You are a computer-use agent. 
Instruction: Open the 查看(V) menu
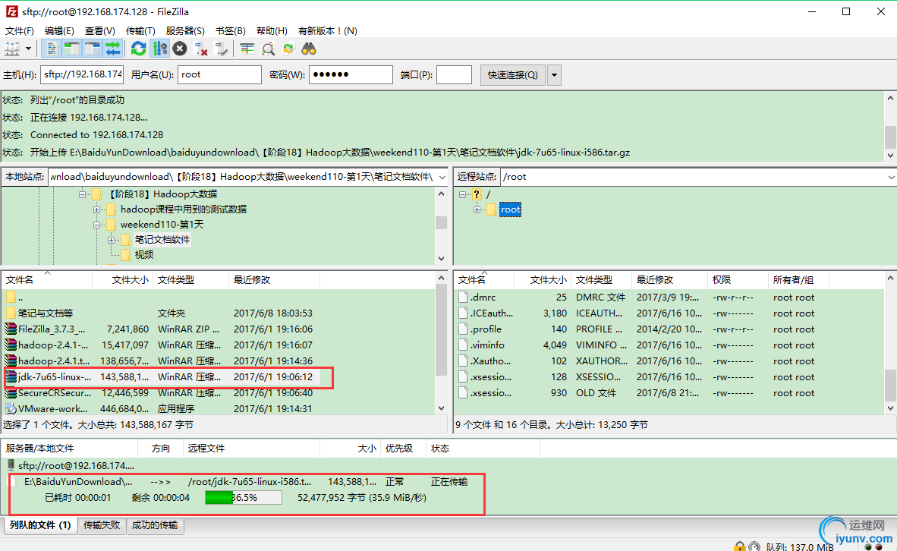tap(100, 31)
